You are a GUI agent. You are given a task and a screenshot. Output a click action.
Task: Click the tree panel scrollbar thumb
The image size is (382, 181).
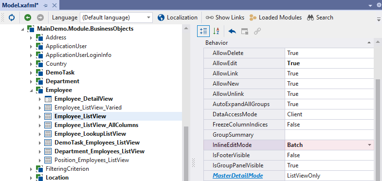click(x=186, y=153)
